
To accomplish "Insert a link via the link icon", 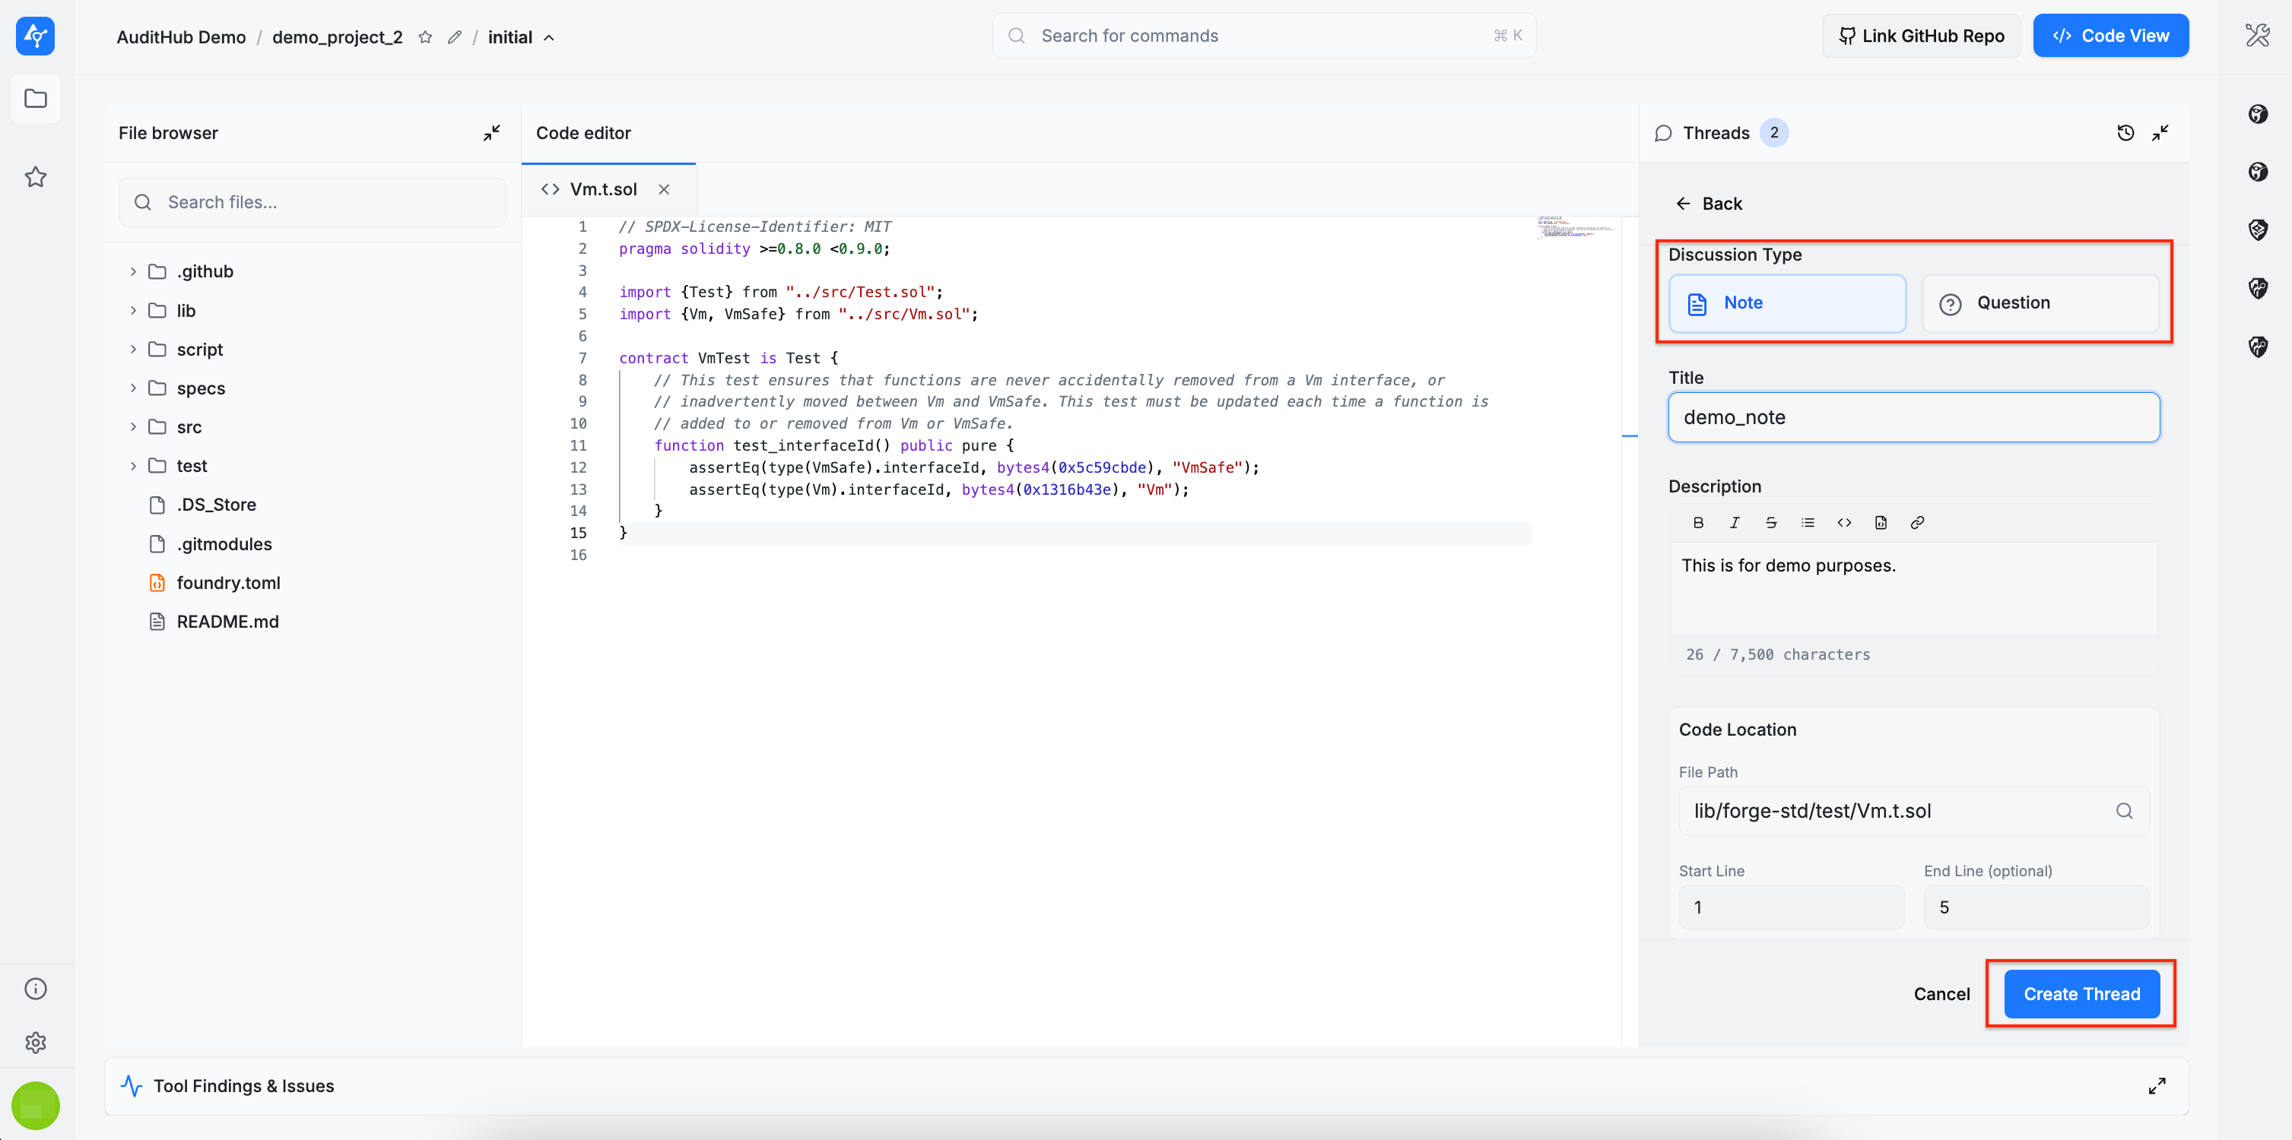I will point(1917,523).
